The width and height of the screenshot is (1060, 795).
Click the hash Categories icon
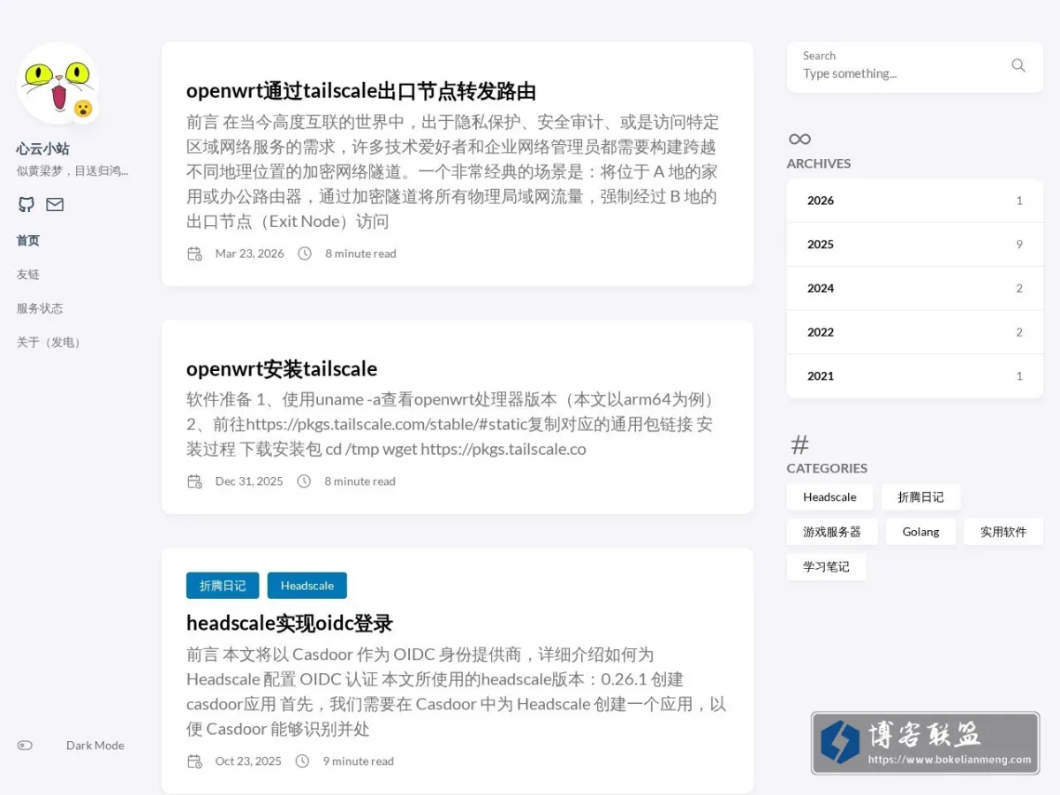click(x=799, y=444)
